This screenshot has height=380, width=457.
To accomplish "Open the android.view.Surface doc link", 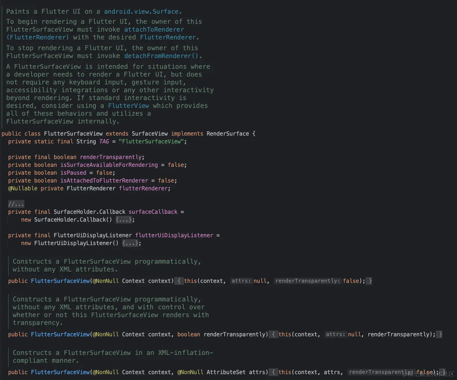I will (141, 11).
